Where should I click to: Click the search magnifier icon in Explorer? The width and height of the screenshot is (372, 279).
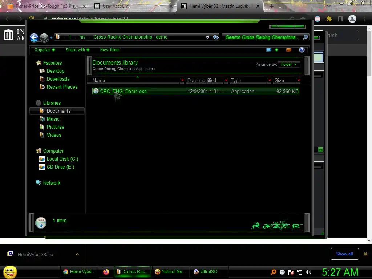click(x=305, y=37)
